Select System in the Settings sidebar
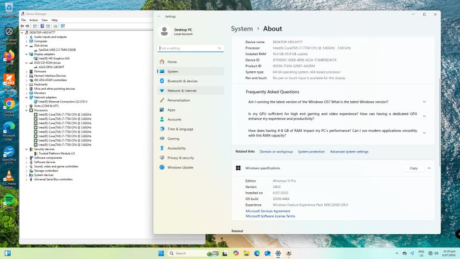 [x=191, y=71]
